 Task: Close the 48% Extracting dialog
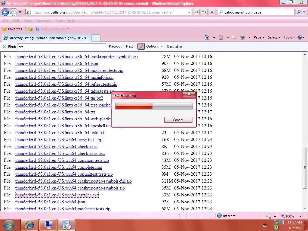coord(189,94)
